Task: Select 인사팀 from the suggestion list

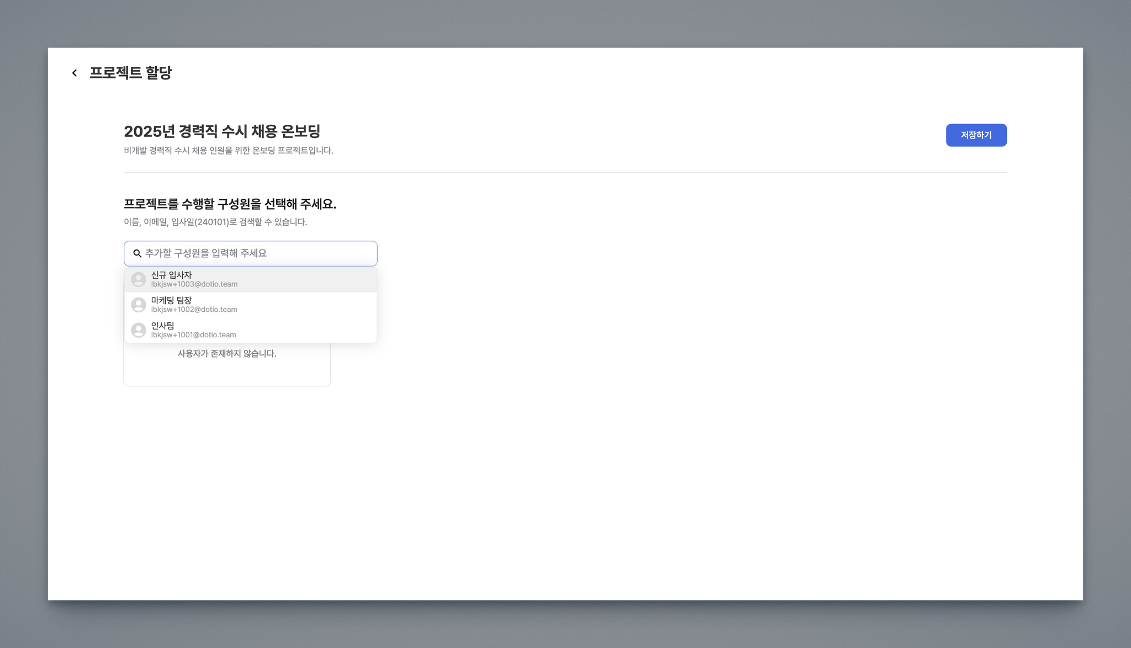Action: click(251, 330)
